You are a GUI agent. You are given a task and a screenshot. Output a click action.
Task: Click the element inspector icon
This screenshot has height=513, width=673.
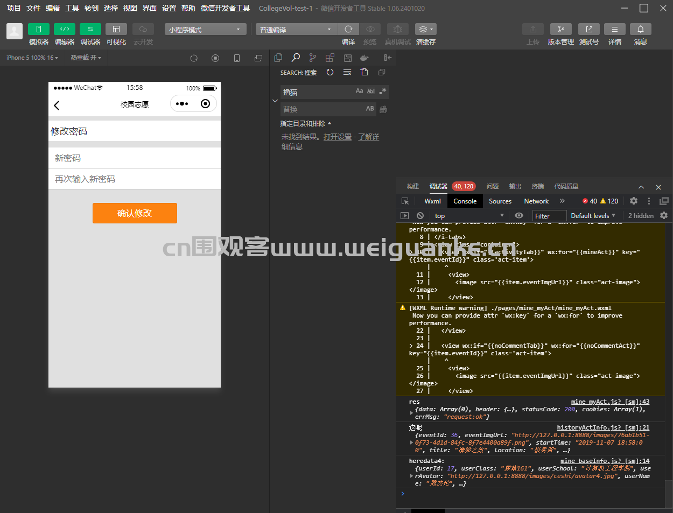[405, 201]
